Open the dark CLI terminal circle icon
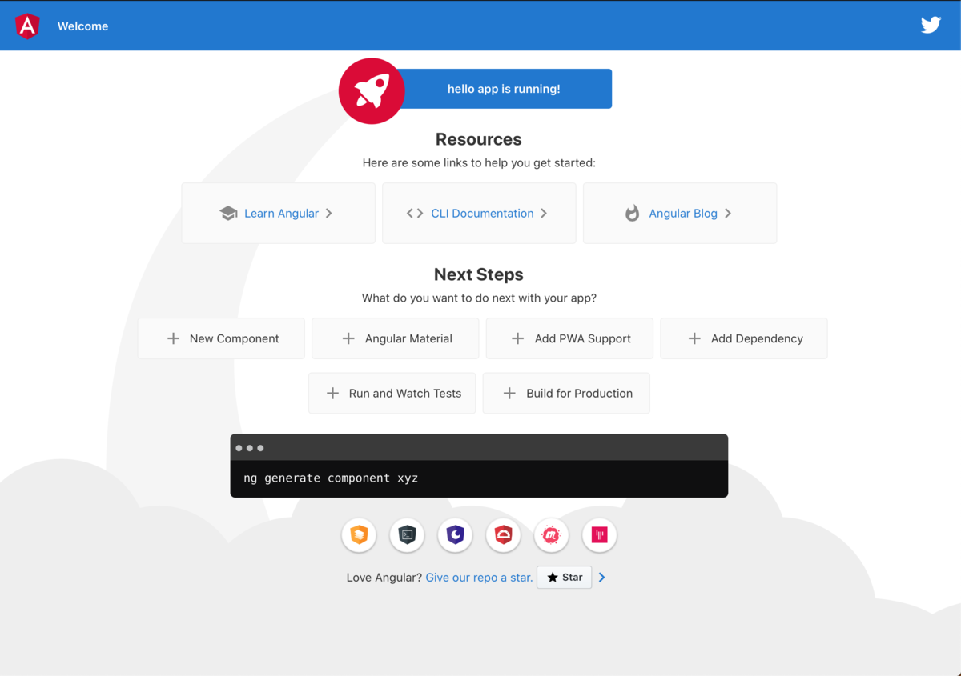961x676 pixels. coord(407,535)
